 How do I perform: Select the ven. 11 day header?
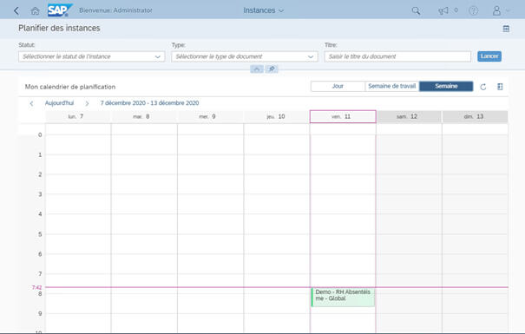click(x=343, y=116)
